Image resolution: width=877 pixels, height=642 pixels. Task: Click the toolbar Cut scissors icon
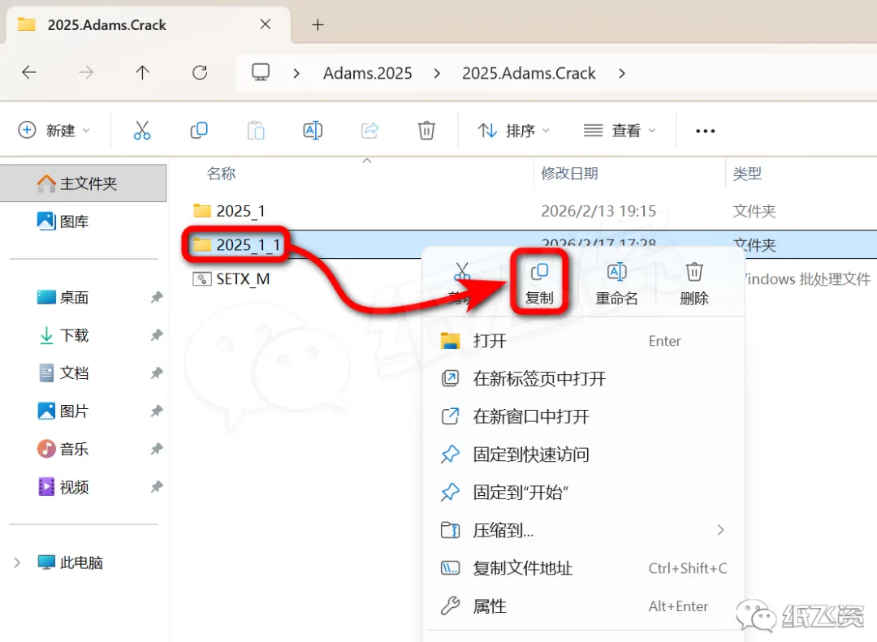[142, 131]
